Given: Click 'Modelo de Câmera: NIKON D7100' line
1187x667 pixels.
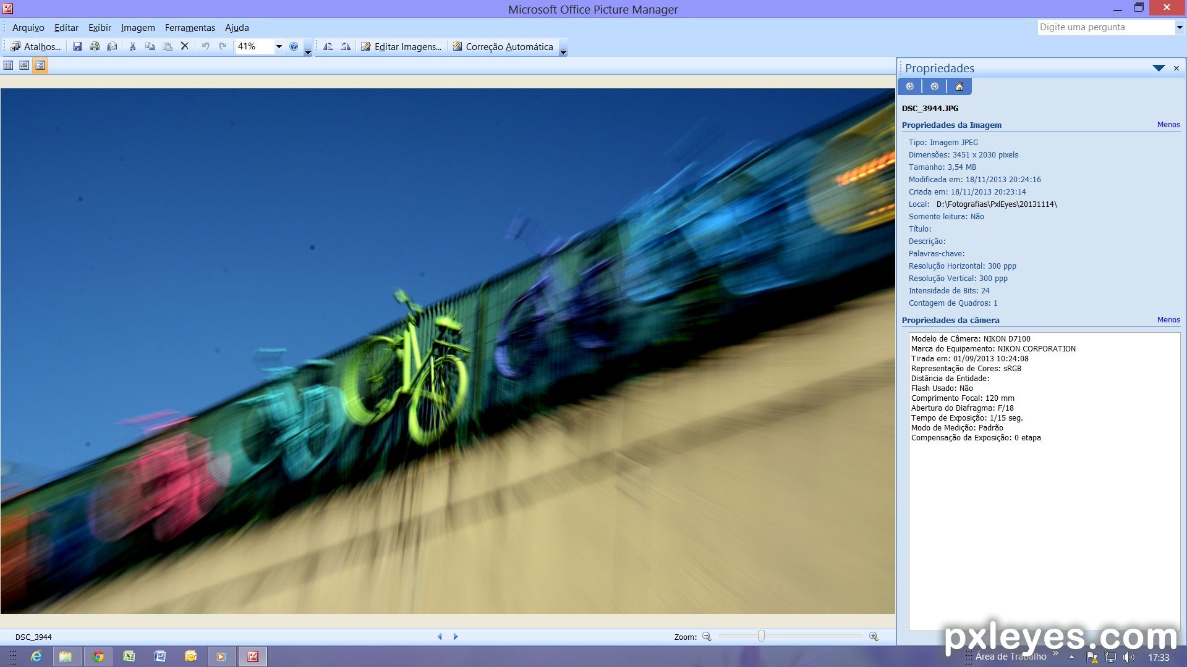Looking at the screenshot, I should coord(971,338).
